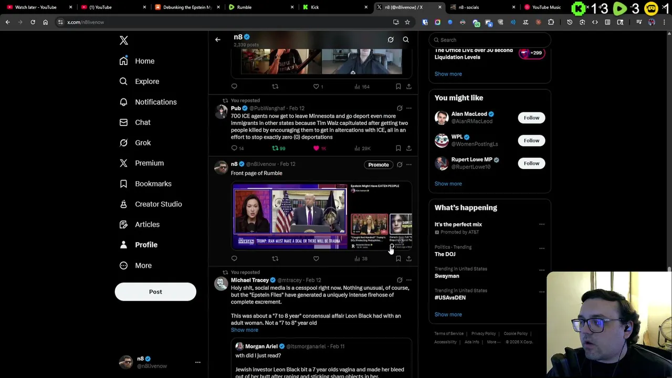
Task: Like the top post with one like
Action: click(x=318, y=86)
